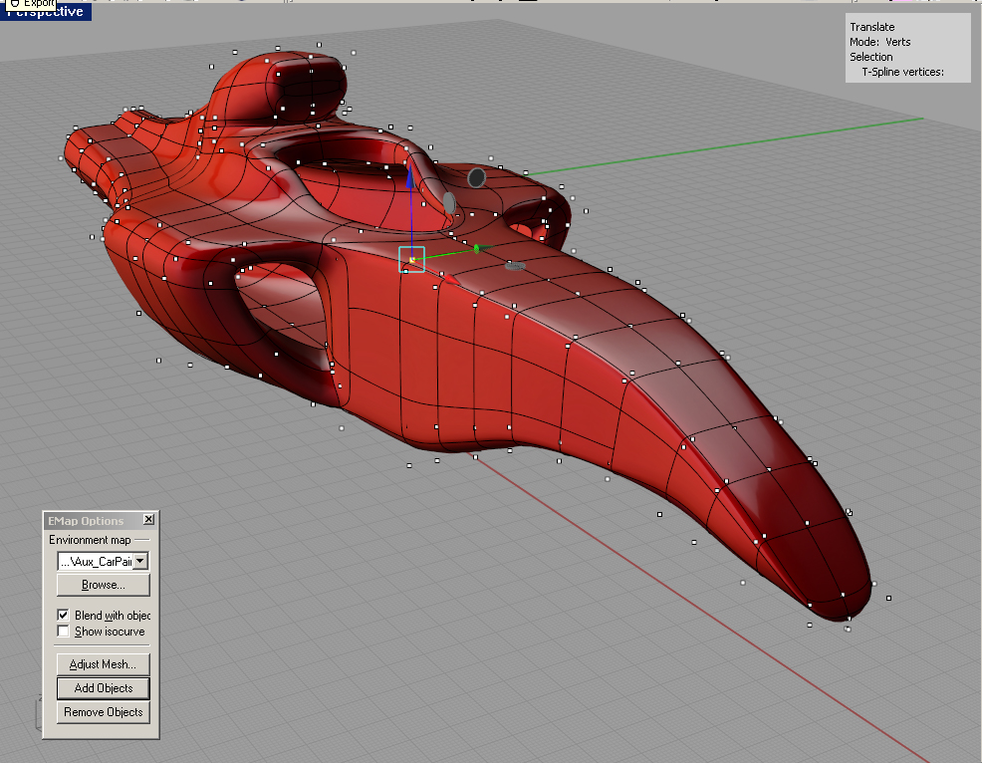Close the EMap Options dialog

click(148, 520)
